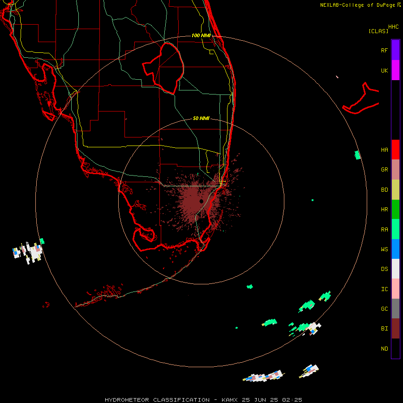Click the BD legend label
This screenshot has height=403, width=403.
point(384,190)
